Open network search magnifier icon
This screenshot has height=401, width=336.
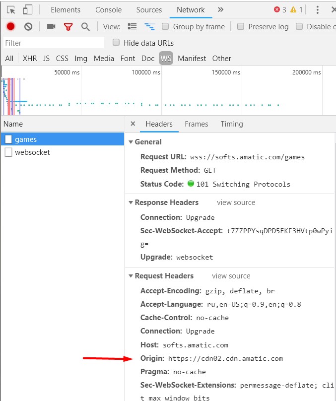pyautogui.click(x=85, y=27)
